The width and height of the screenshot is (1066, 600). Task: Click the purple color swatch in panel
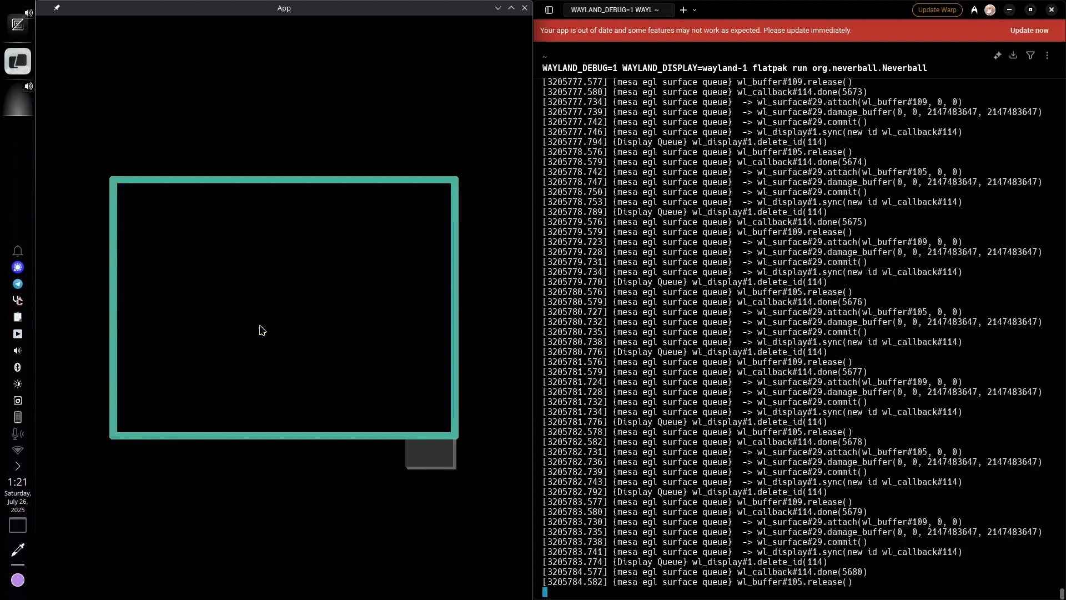click(18, 580)
